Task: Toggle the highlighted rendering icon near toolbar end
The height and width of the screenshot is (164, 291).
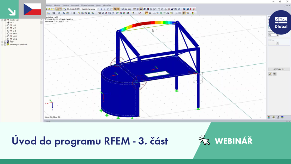Action: click(x=184, y=13)
